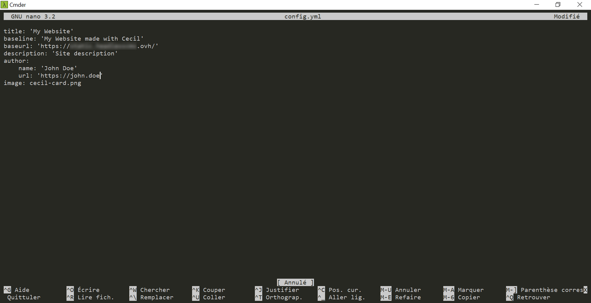Click the Cmder lambda icon in the title bar
This screenshot has height=303, width=591.
(x=4, y=5)
